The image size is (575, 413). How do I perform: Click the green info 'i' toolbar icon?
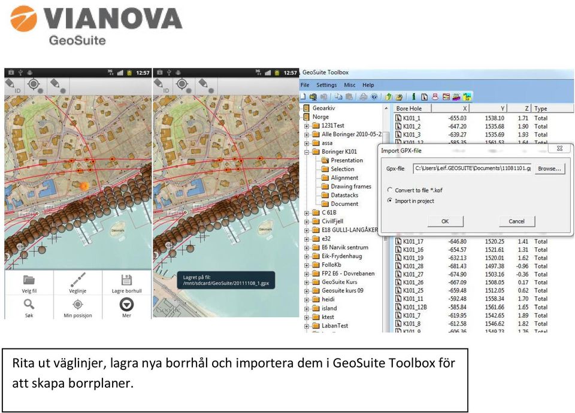(x=414, y=97)
